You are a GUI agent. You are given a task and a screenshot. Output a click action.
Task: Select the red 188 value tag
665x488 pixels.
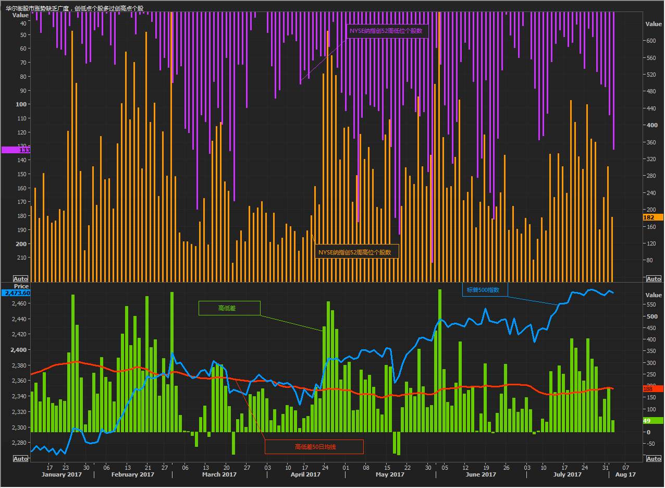tap(653, 389)
